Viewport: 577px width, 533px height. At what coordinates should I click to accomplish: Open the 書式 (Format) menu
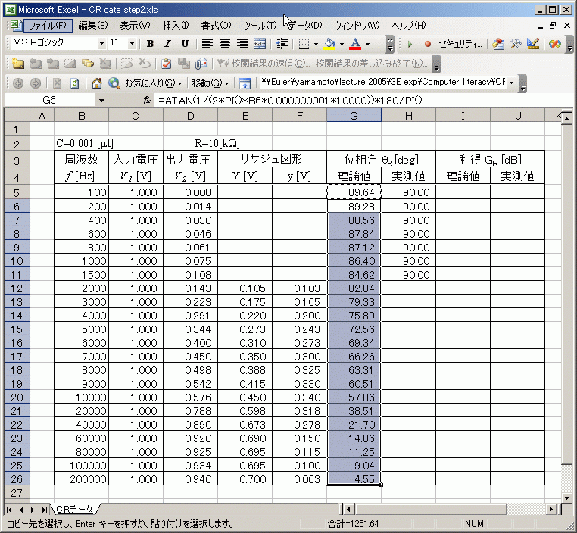point(215,25)
